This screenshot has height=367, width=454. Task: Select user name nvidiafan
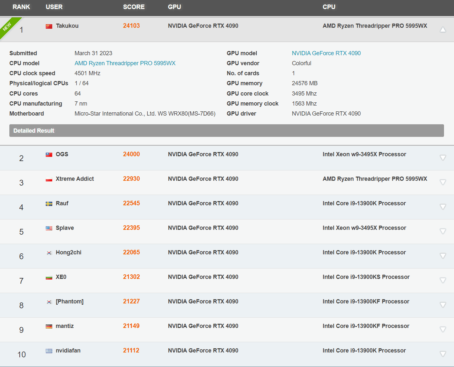pyautogui.click(x=68, y=351)
